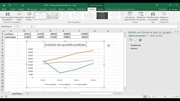Click the Partager share button
The width and height of the screenshot is (180, 101).
pos(173,9)
